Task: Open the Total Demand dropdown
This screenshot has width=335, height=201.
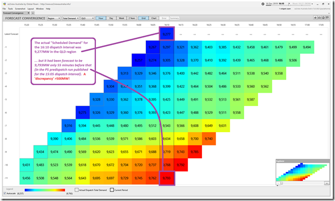Action: (71, 18)
